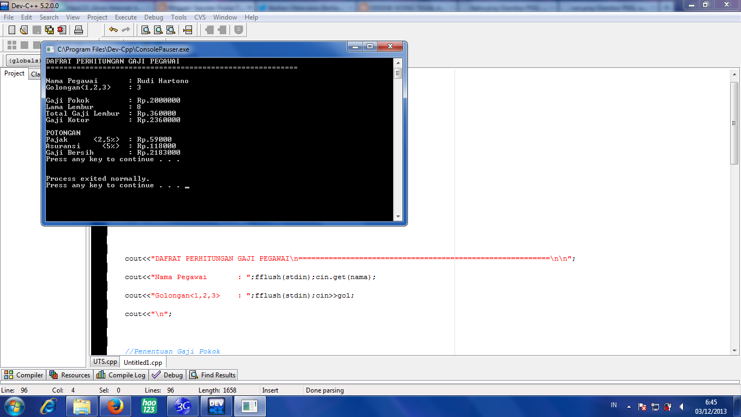Click the first magnifier search icon in toolbar
741x417 pixels.
click(x=146, y=30)
